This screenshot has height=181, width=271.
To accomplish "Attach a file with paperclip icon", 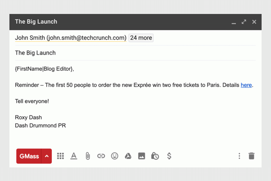I will click(87, 156).
